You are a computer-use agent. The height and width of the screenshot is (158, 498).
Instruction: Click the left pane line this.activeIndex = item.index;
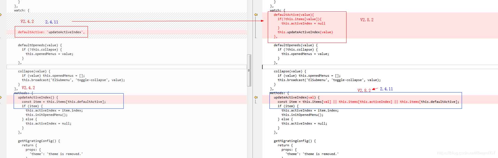pyautogui.click(x=54, y=110)
